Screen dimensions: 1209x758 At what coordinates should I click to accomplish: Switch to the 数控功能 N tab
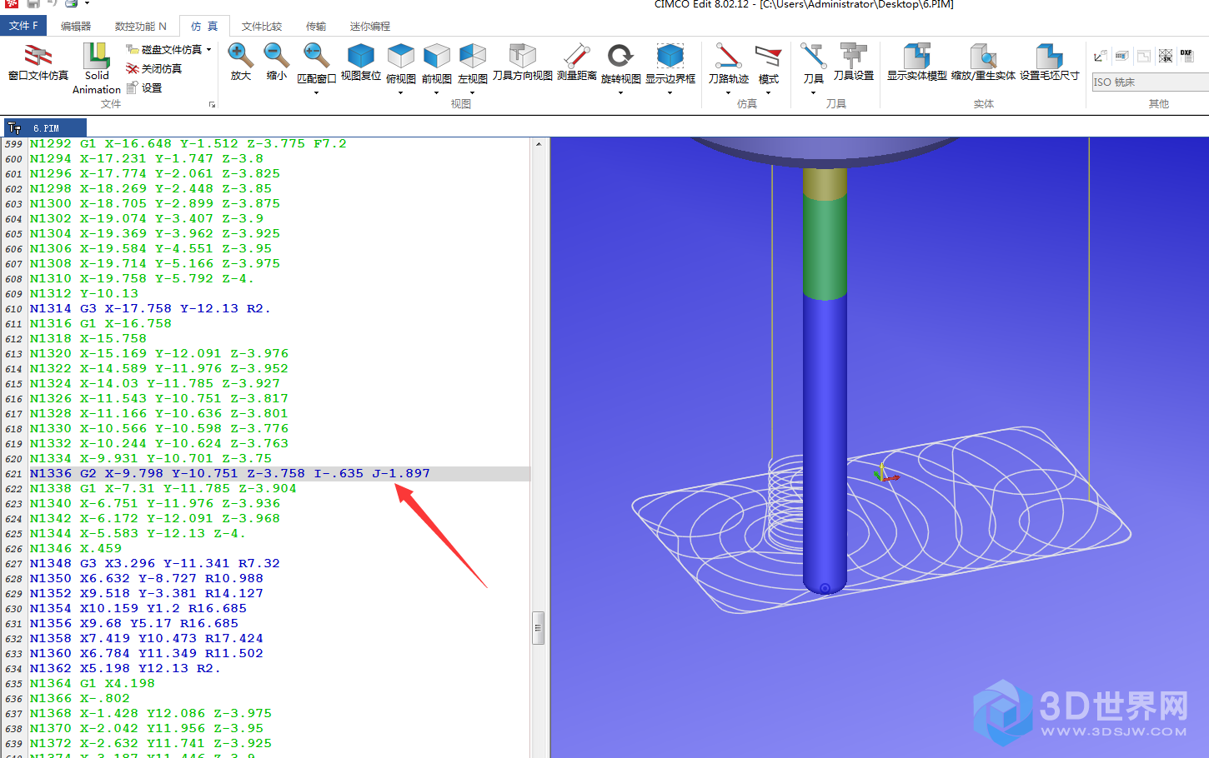[140, 26]
